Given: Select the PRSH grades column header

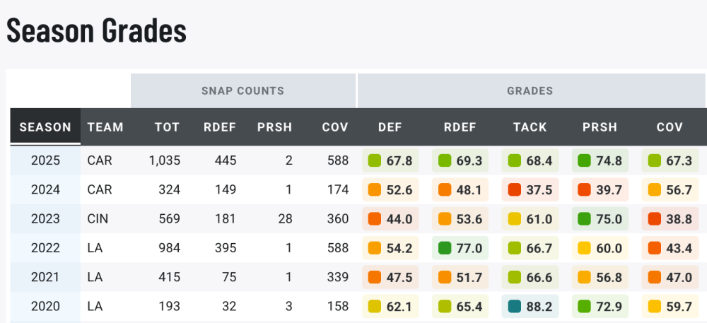Looking at the screenshot, I should pos(600,127).
